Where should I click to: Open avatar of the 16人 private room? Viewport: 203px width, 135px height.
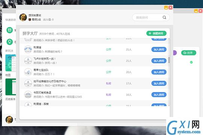(28, 94)
